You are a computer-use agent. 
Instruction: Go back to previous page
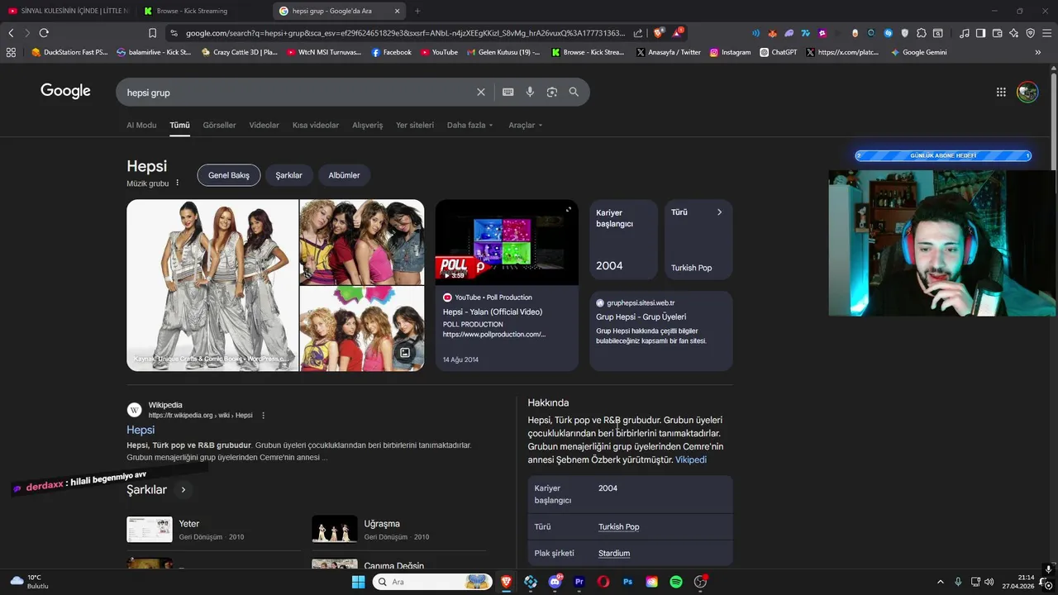tap(11, 33)
